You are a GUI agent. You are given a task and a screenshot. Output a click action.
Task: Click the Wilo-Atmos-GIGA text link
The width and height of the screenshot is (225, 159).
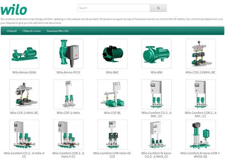(x=24, y=72)
